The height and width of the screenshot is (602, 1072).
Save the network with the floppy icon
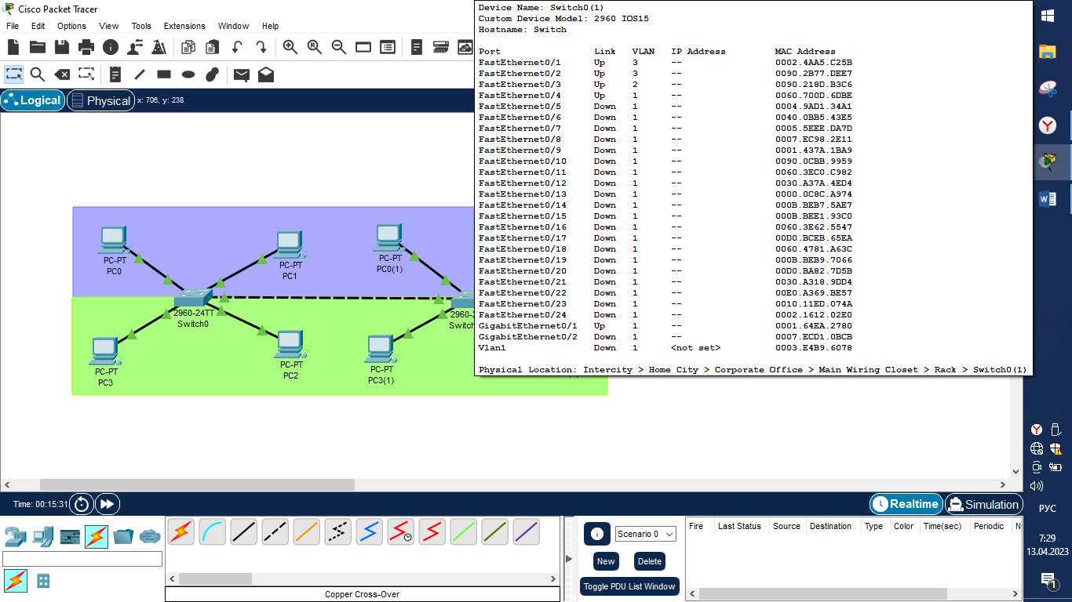point(61,47)
